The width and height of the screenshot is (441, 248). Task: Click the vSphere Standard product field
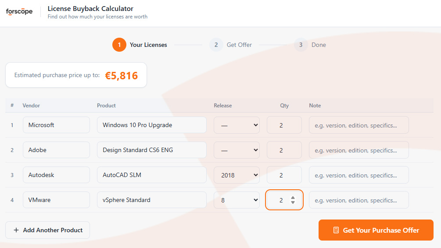pos(151,200)
